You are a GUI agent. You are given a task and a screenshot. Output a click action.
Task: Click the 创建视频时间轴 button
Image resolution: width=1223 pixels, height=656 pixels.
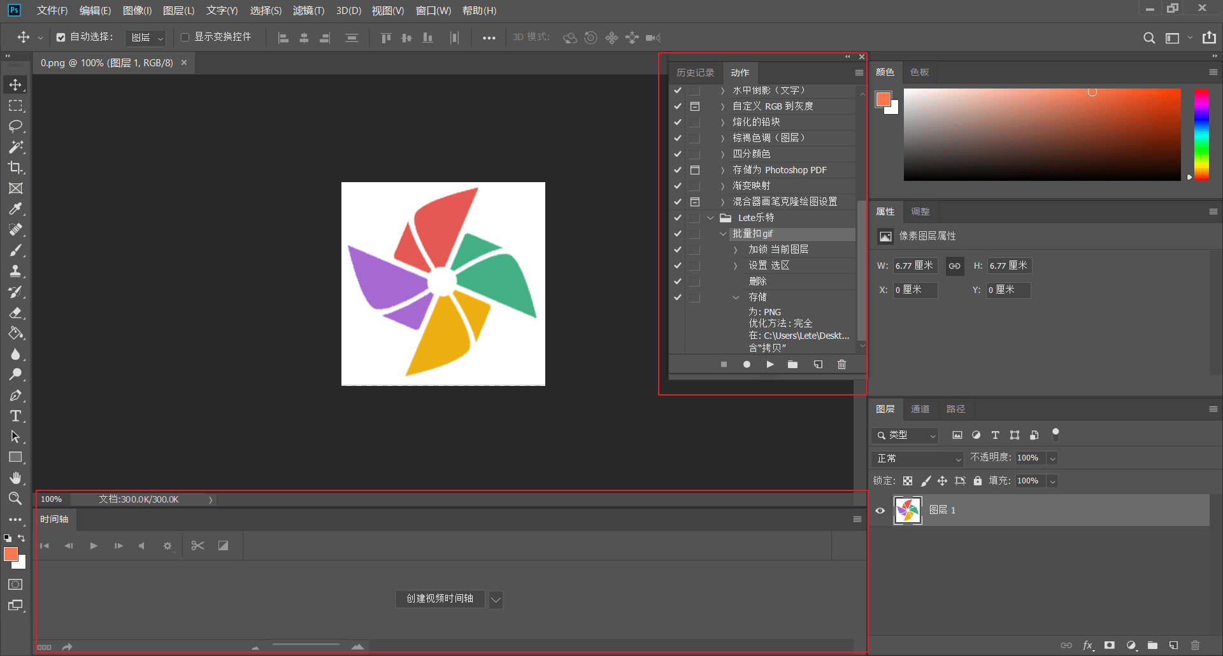pos(440,599)
